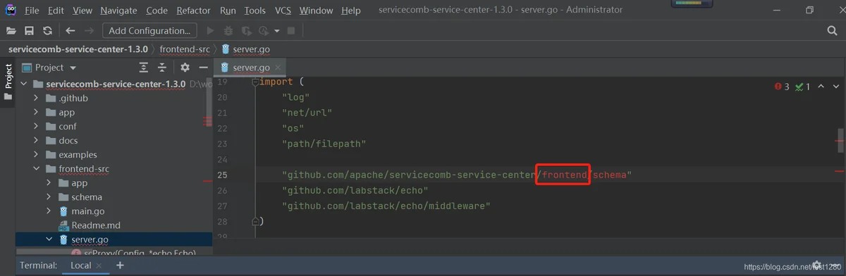Click the GoLand app logo icon
The image size is (846, 276).
10,11
